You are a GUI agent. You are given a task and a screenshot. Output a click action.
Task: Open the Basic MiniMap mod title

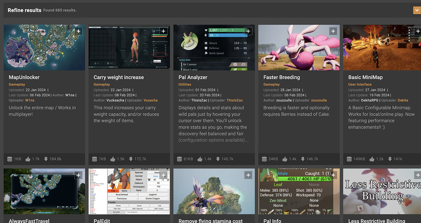point(365,77)
